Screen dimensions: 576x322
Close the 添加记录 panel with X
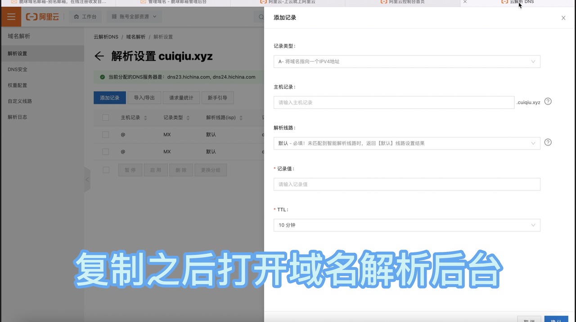[x=563, y=18]
